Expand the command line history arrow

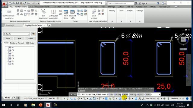160,94
